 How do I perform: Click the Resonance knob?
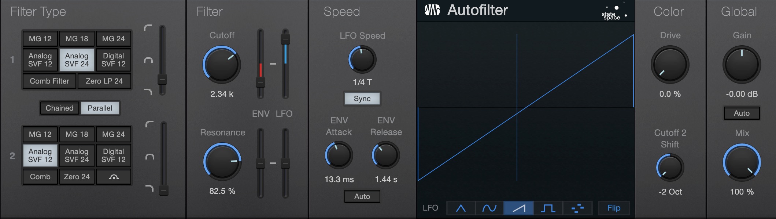click(x=222, y=161)
